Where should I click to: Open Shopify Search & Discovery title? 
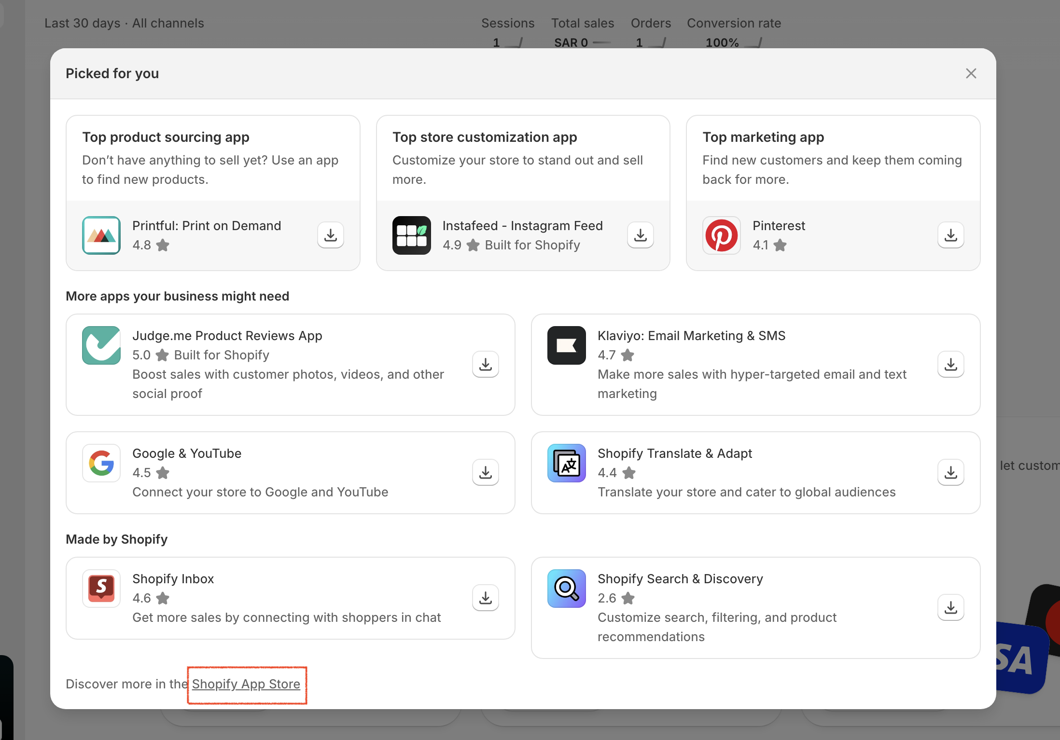681,579
